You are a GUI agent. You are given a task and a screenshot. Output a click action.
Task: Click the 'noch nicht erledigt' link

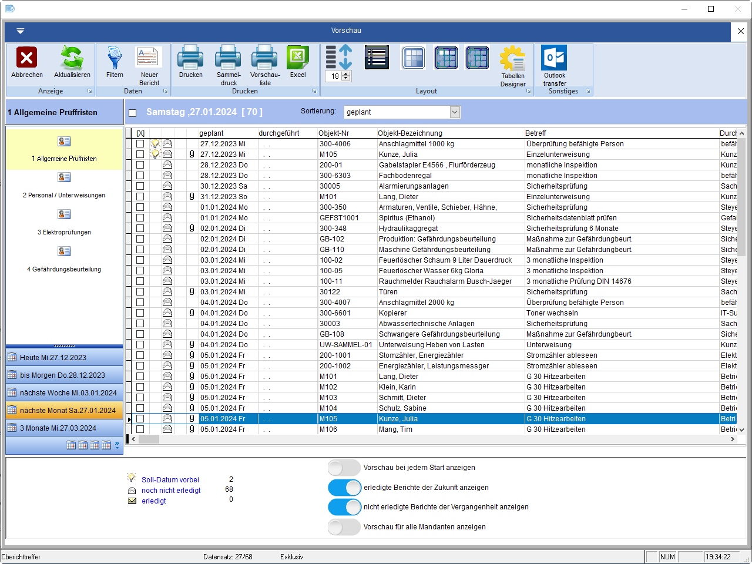click(x=171, y=491)
